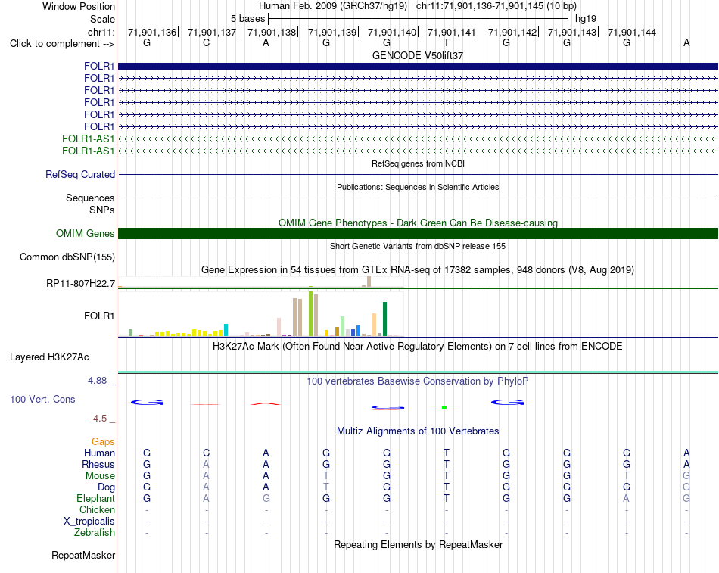The height and width of the screenshot is (573, 719).
Task: Click 100 vertebrates Basewise Conservation by PhyloP title
Action: coord(418,381)
